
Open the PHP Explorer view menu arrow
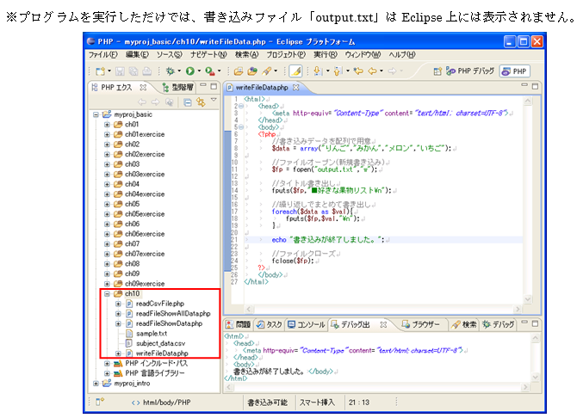pos(213,102)
